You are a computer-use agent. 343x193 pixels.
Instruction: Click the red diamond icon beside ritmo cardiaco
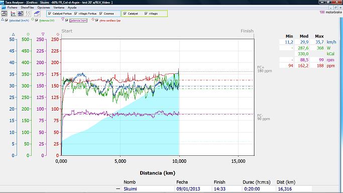click(x=93, y=20)
